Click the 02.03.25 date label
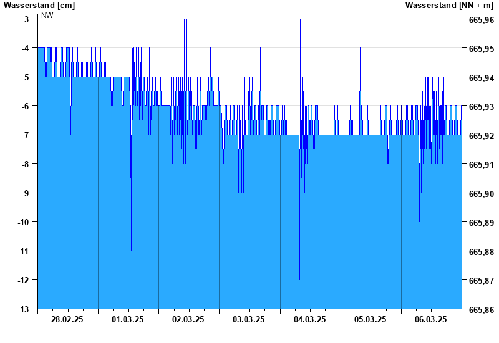The width and height of the screenshot is (499, 343). (x=188, y=319)
